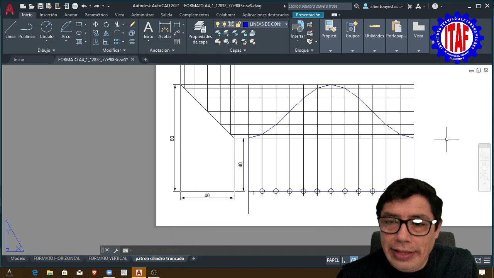Close the FORMATO A4 drawing tab
Viewport: 494px width, 278px height.
coord(132,59)
